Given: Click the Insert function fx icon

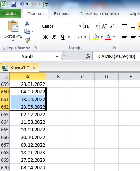Looking at the screenshot, I should [88, 56].
